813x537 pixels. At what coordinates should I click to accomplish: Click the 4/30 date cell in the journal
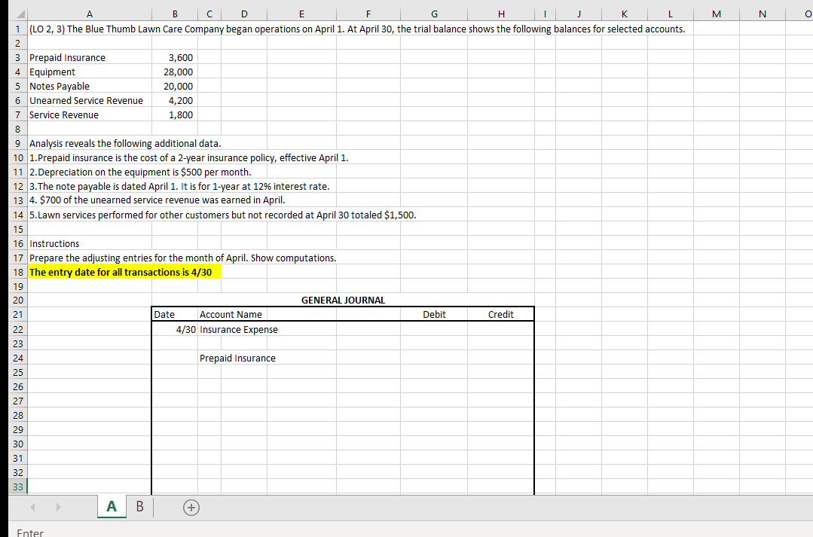[x=184, y=329]
